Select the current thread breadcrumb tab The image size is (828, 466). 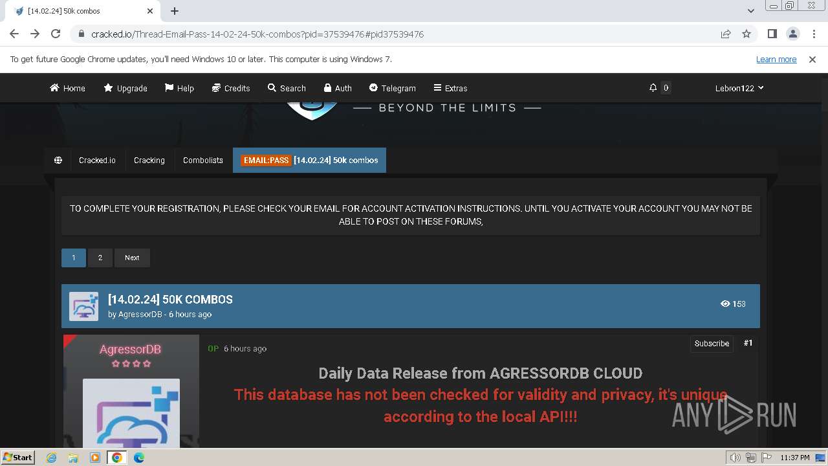[x=309, y=160]
